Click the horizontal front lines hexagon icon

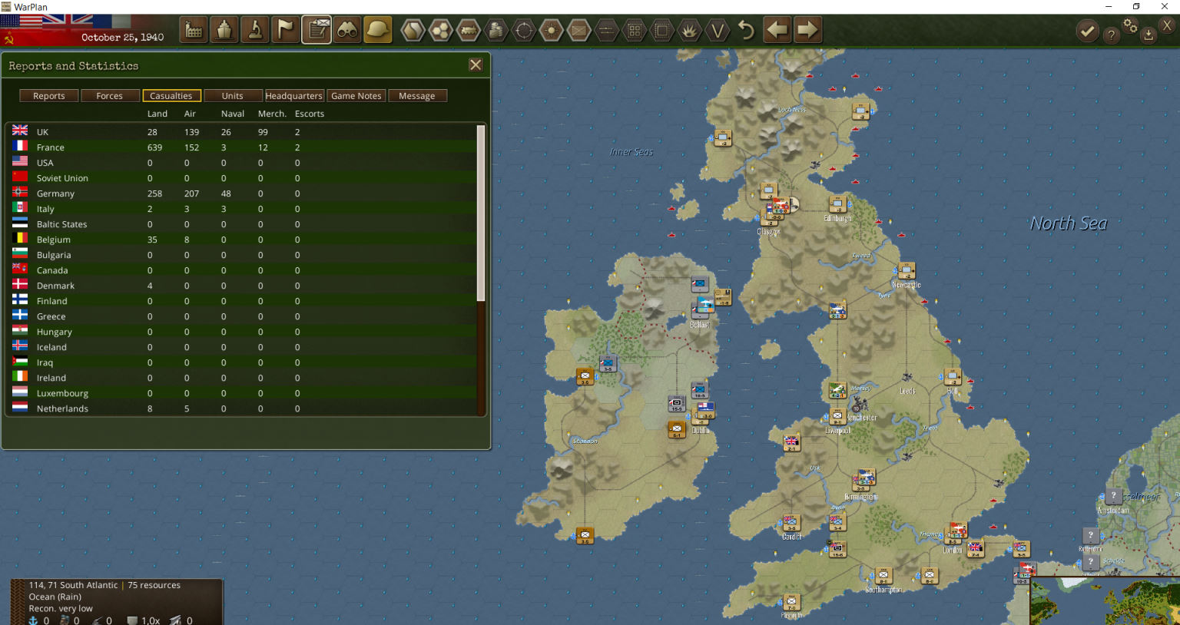tap(607, 31)
